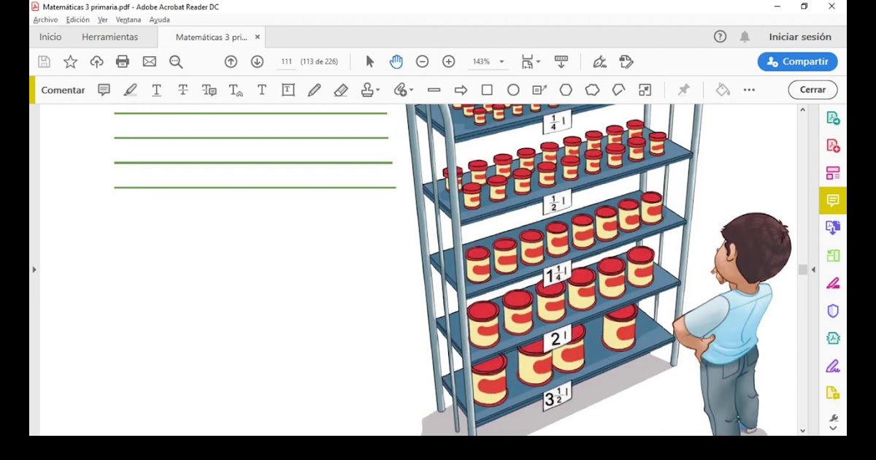Open the help question mark icon
Viewport: 876px width, 460px height.
(720, 37)
